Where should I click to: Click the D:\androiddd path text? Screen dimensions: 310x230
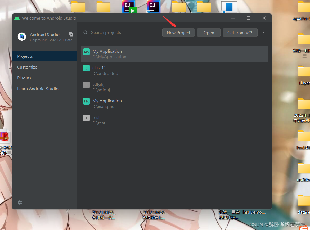(105, 74)
